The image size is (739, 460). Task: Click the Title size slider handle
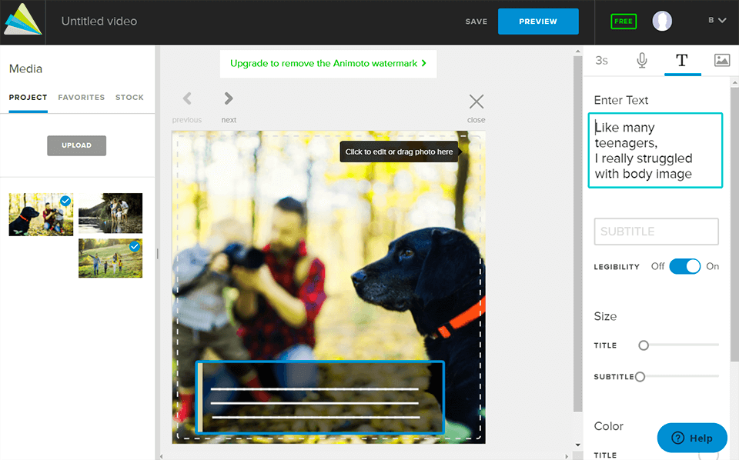click(644, 345)
